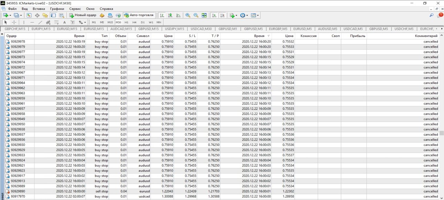Switch timeframe to M5
This screenshot has width=444, height=200.
102,22
